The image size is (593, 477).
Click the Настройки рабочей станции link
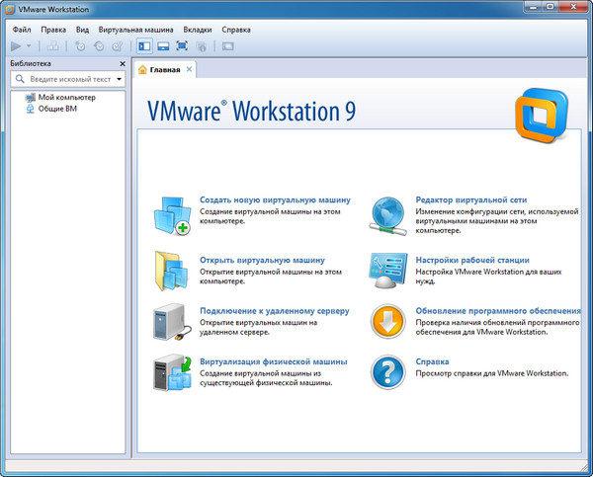(472, 260)
